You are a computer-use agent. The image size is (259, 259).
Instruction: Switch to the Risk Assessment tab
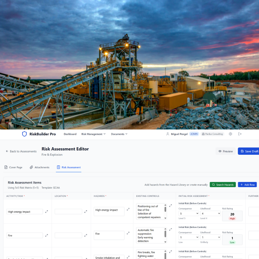pyautogui.click(x=69, y=167)
